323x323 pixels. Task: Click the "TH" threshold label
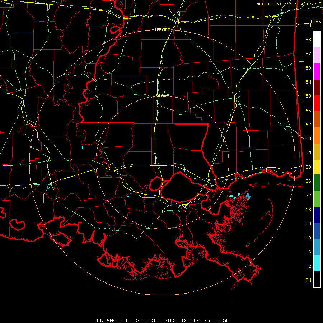(308, 280)
